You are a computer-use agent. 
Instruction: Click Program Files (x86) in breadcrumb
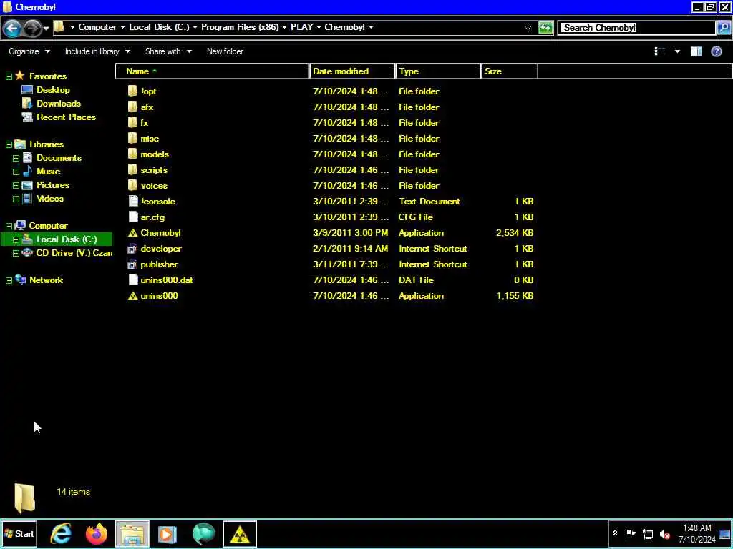(x=240, y=27)
